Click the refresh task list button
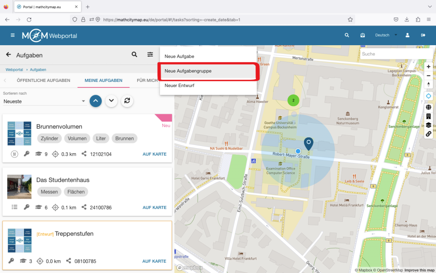The width and height of the screenshot is (436, 273). click(126, 101)
